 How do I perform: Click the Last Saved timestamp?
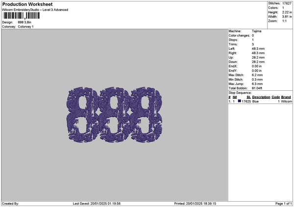[x=97, y=204]
